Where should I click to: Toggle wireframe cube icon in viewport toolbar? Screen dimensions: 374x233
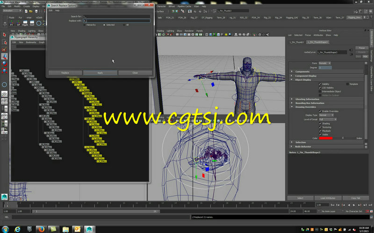(207, 35)
